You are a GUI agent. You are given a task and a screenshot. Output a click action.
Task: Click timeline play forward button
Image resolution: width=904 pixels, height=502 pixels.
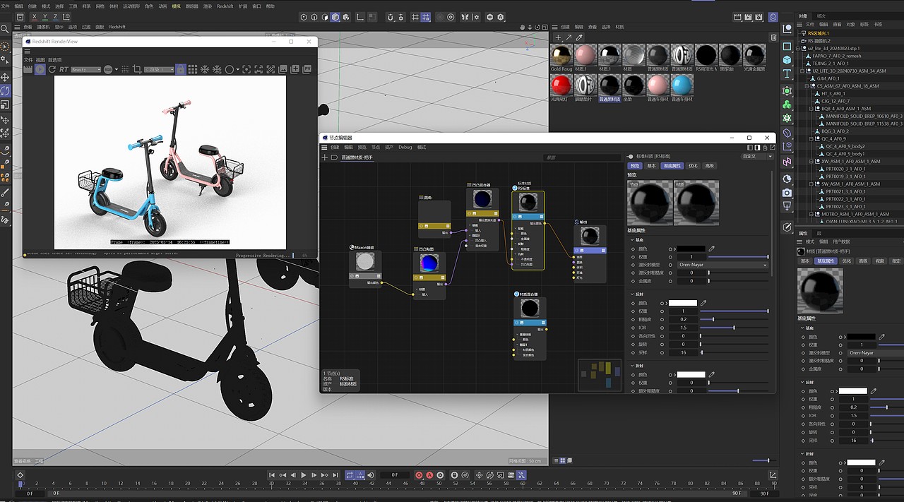[303, 475]
